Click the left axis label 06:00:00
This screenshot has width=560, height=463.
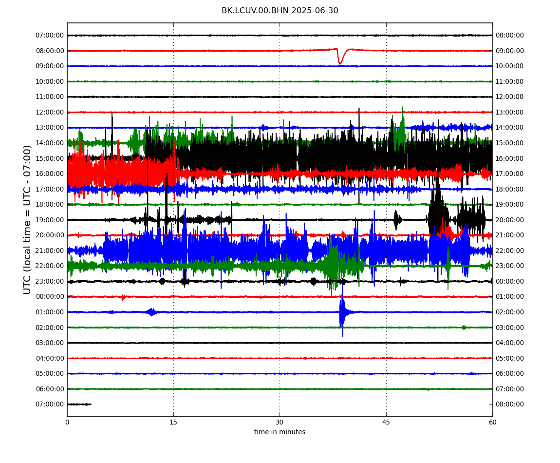pyautogui.click(x=50, y=389)
